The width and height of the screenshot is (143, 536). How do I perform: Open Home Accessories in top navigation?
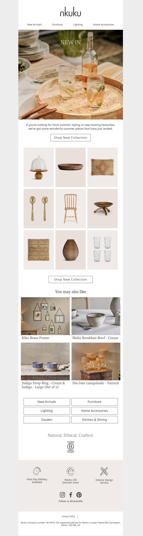point(103,25)
